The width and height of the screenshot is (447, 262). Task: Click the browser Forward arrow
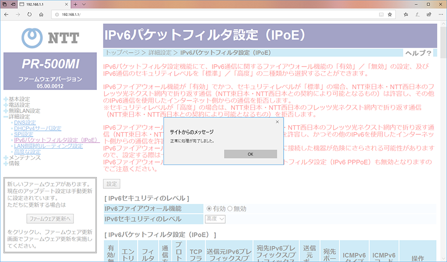coord(18,14)
